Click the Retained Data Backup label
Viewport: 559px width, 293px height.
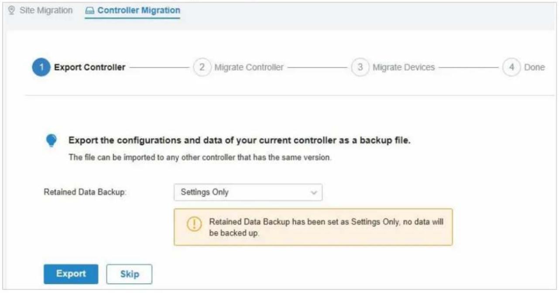pos(85,193)
